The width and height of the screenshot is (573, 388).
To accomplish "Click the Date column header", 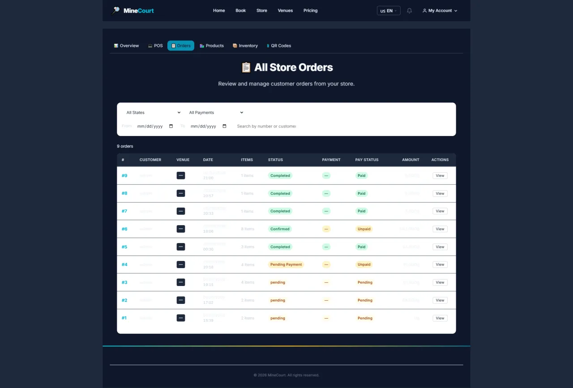I will (x=208, y=160).
